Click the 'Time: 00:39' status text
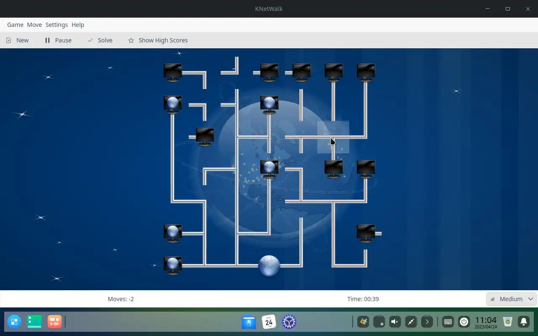 click(x=363, y=299)
